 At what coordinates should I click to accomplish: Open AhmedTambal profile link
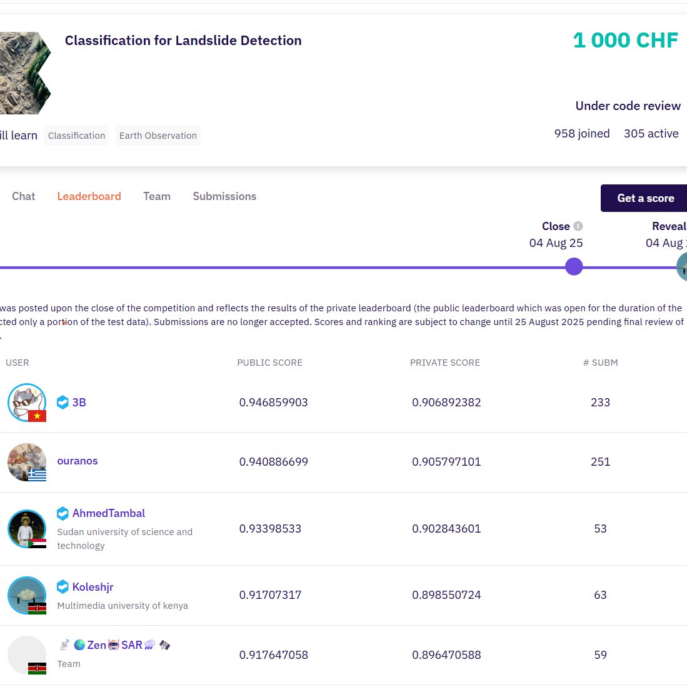point(109,513)
